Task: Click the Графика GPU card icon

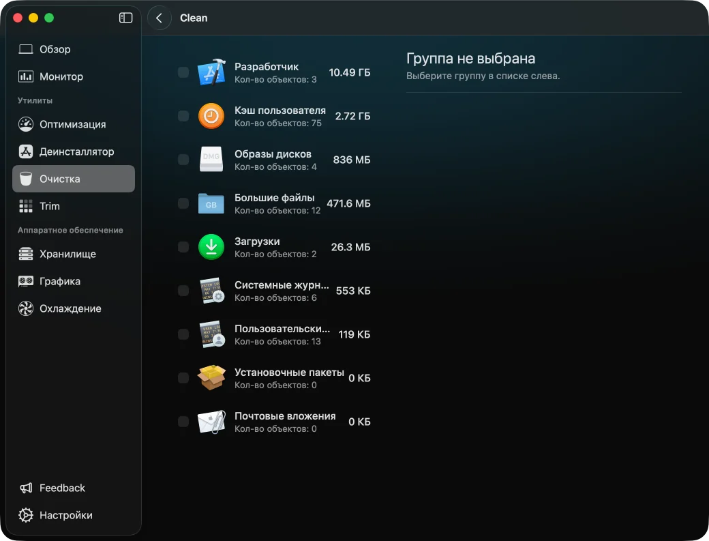Action: (26, 281)
